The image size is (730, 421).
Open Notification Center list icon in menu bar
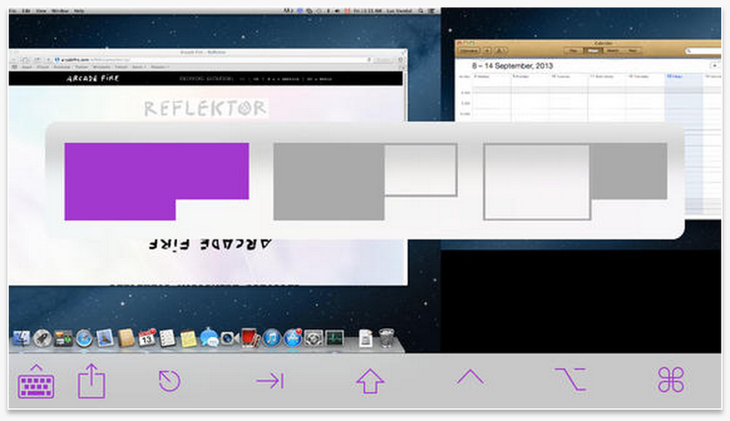[432, 11]
